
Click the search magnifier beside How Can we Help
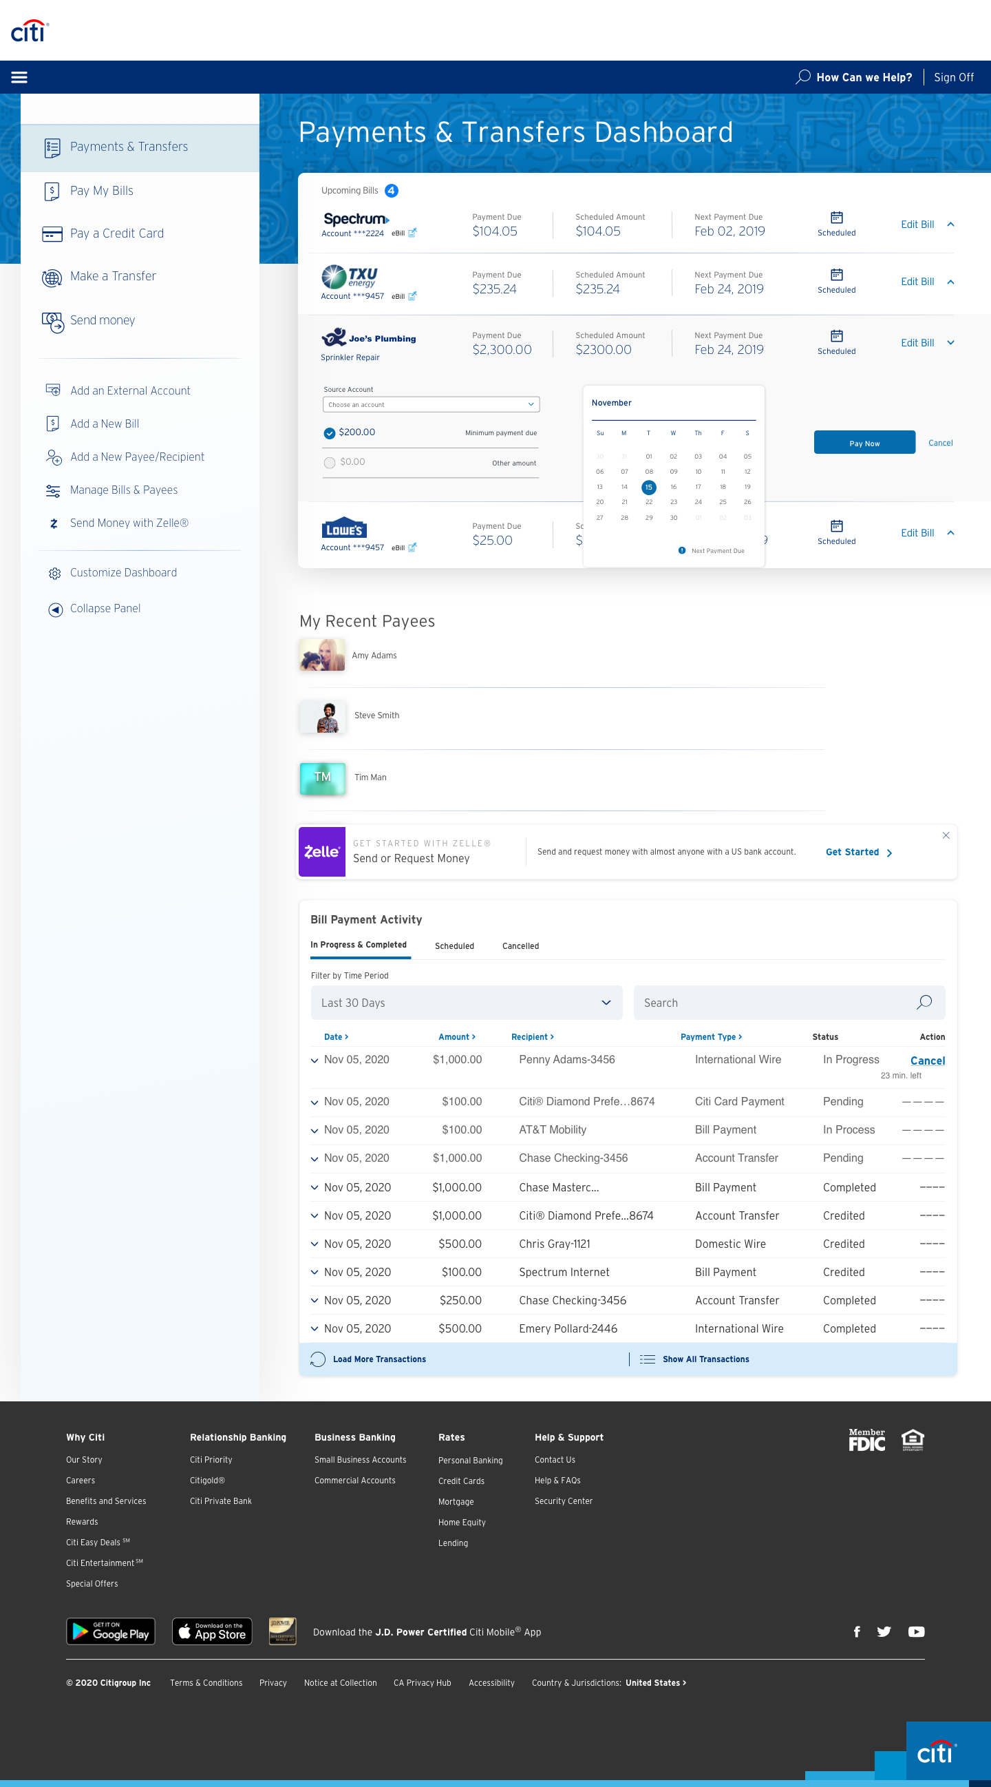[803, 76]
